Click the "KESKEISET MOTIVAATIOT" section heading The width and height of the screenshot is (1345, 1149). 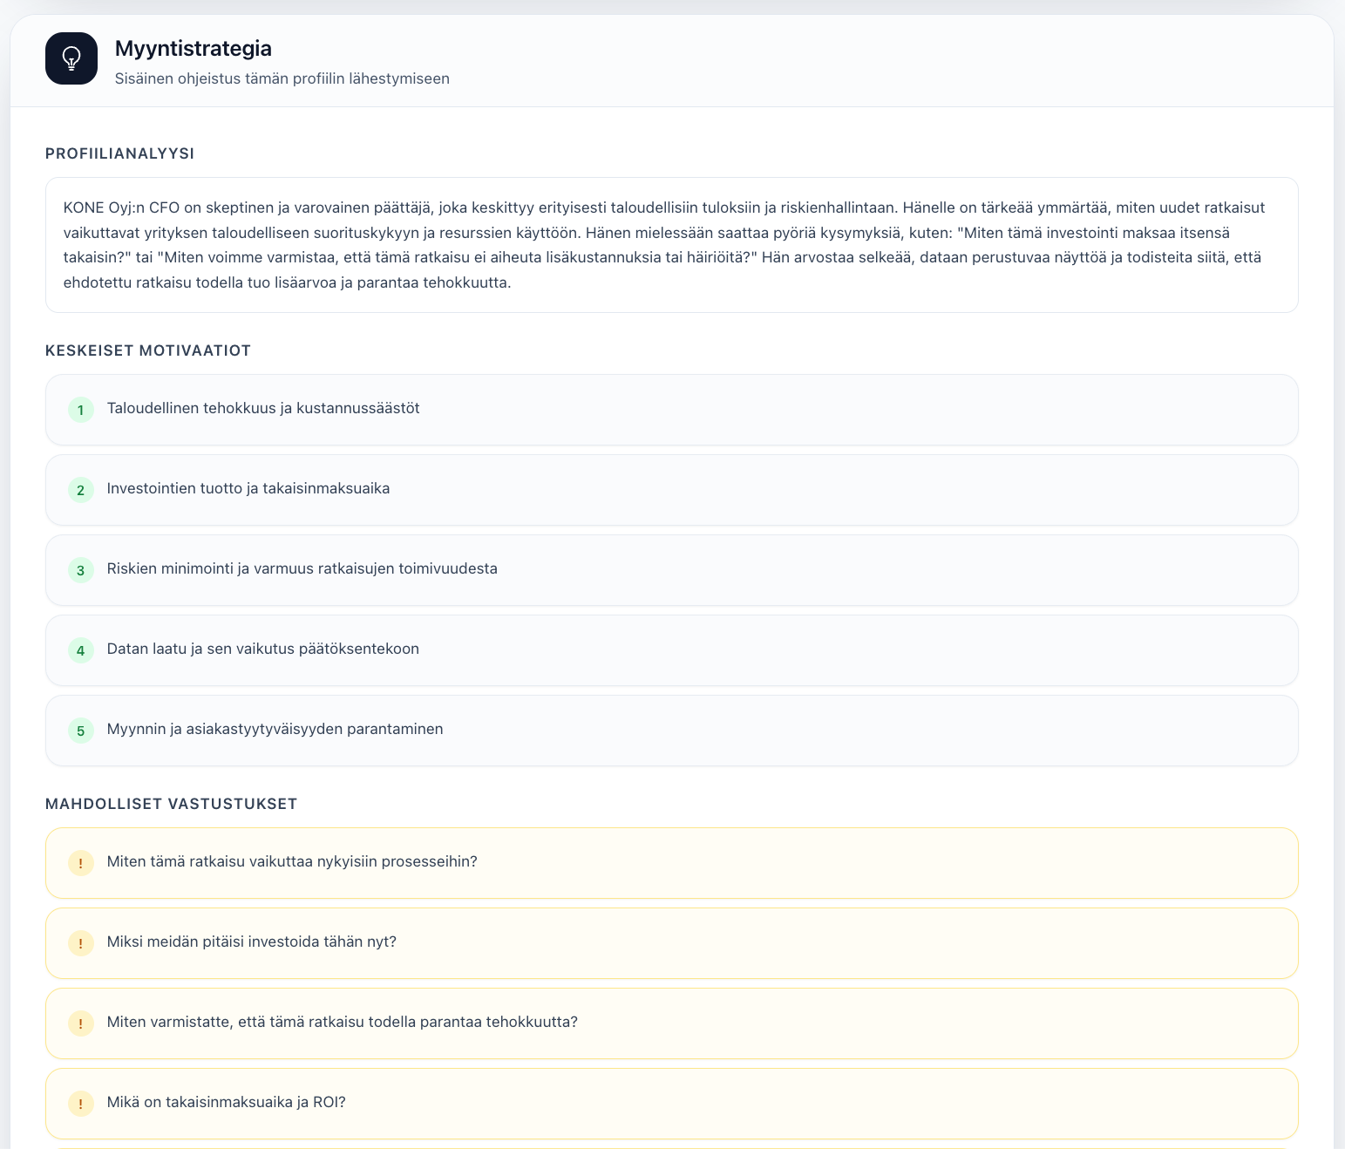click(x=148, y=350)
